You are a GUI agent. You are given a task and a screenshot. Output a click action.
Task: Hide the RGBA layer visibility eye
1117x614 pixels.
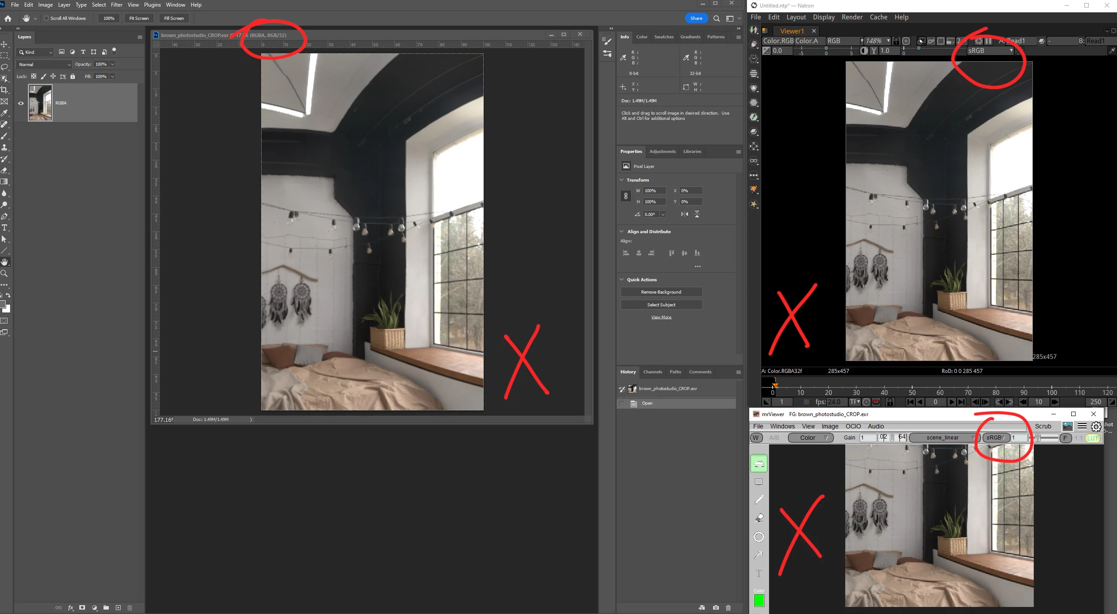(21, 103)
